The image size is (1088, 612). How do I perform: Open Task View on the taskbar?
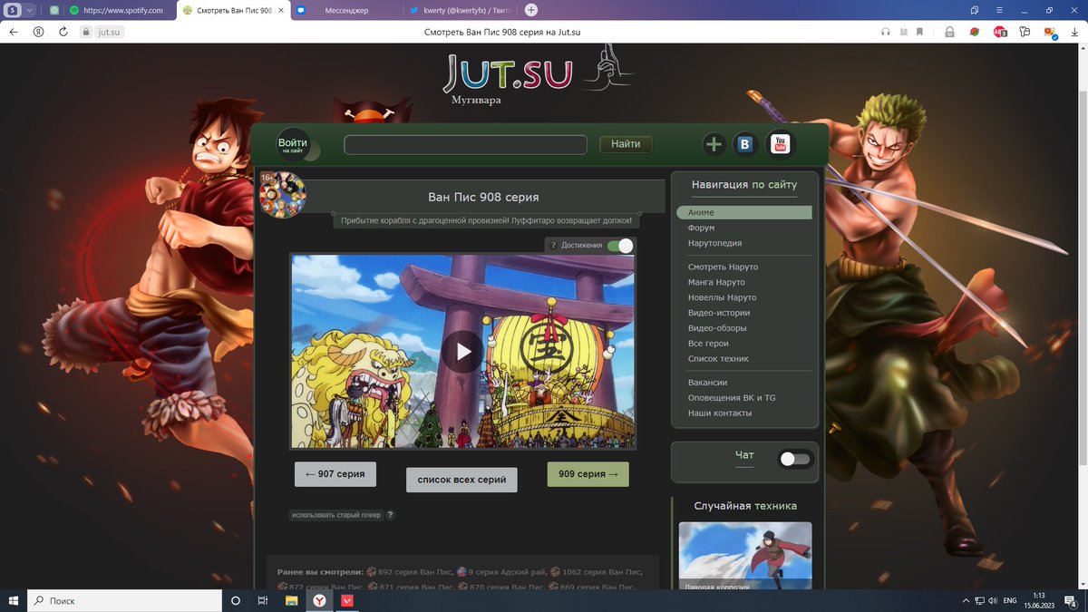262,600
